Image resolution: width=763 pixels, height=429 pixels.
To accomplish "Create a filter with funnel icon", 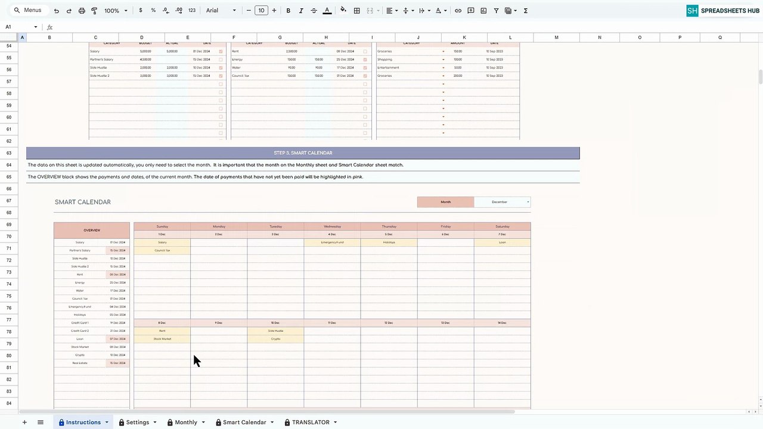I will 496,11.
